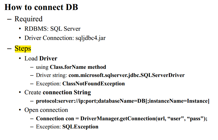
Task: Select the "RDBMS: SQL Server" bullet
Action: (52, 29)
